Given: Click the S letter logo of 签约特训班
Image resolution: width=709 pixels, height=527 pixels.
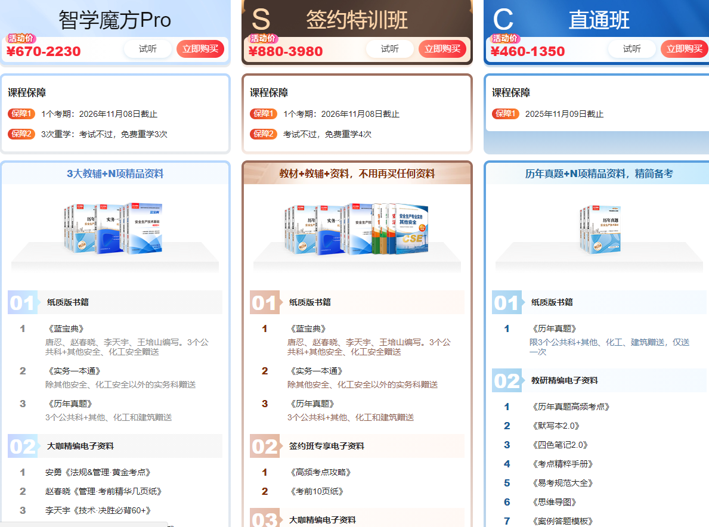Looking at the screenshot, I should (x=261, y=20).
